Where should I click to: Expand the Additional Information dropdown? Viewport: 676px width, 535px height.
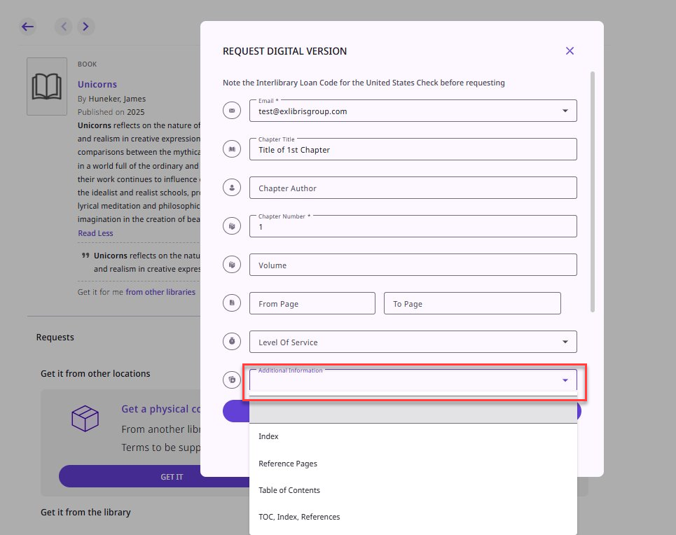pyautogui.click(x=565, y=380)
